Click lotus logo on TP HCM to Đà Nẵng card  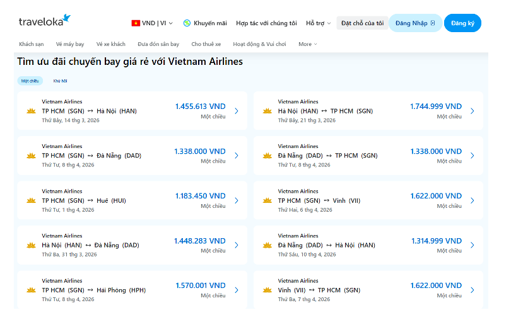pos(32,156)
